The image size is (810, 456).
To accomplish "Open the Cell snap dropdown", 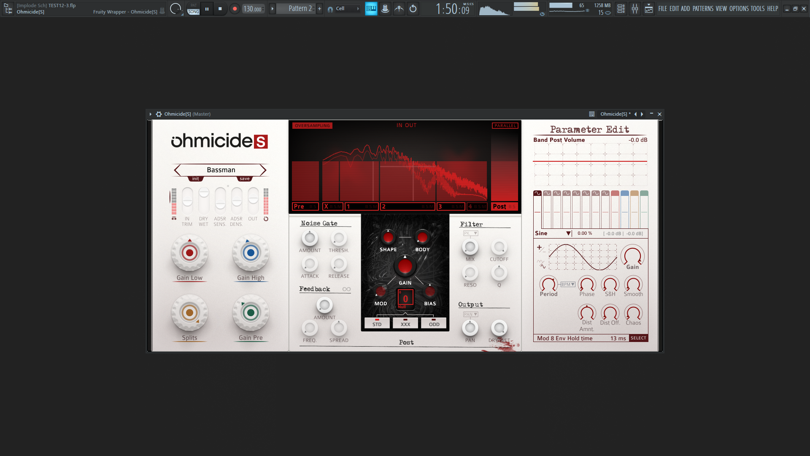I will [x=348, y=8].
